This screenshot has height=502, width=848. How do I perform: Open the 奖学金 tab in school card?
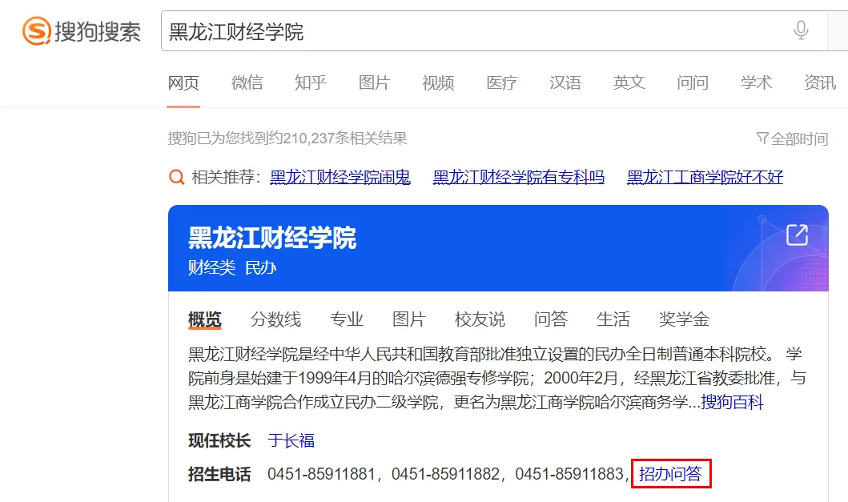click(x=684, y=319)
